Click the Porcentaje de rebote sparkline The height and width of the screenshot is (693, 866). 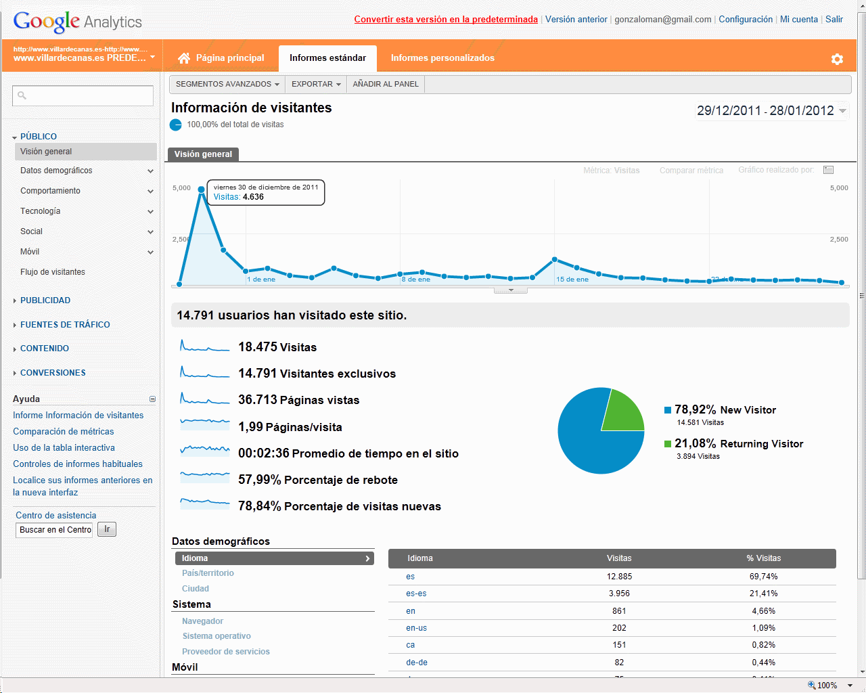[x=205, y=478]
